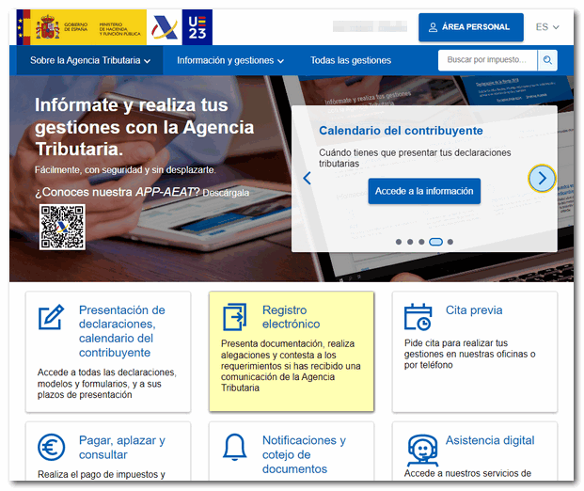Open the ES language dropdown

pos(547,27)
